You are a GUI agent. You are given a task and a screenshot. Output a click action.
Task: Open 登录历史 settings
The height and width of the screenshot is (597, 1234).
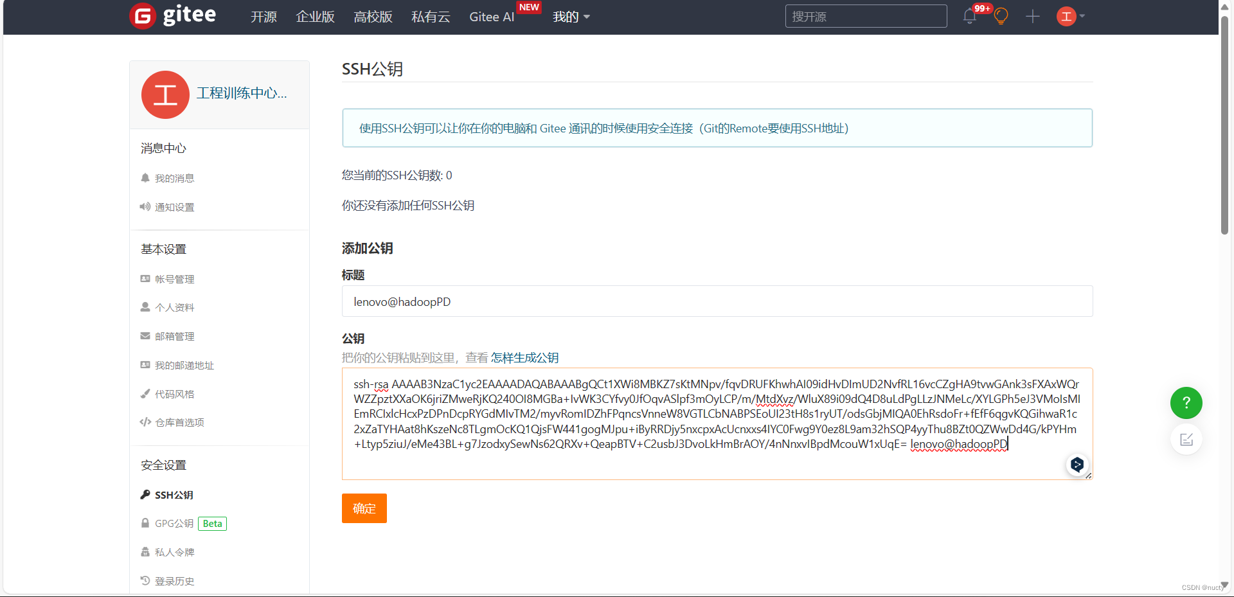tap(174, 581)
